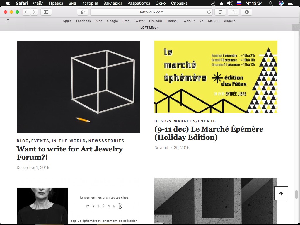The image size is (300, 225).
Task: Go forward with the Safari forward arrow
Action: 34,12
